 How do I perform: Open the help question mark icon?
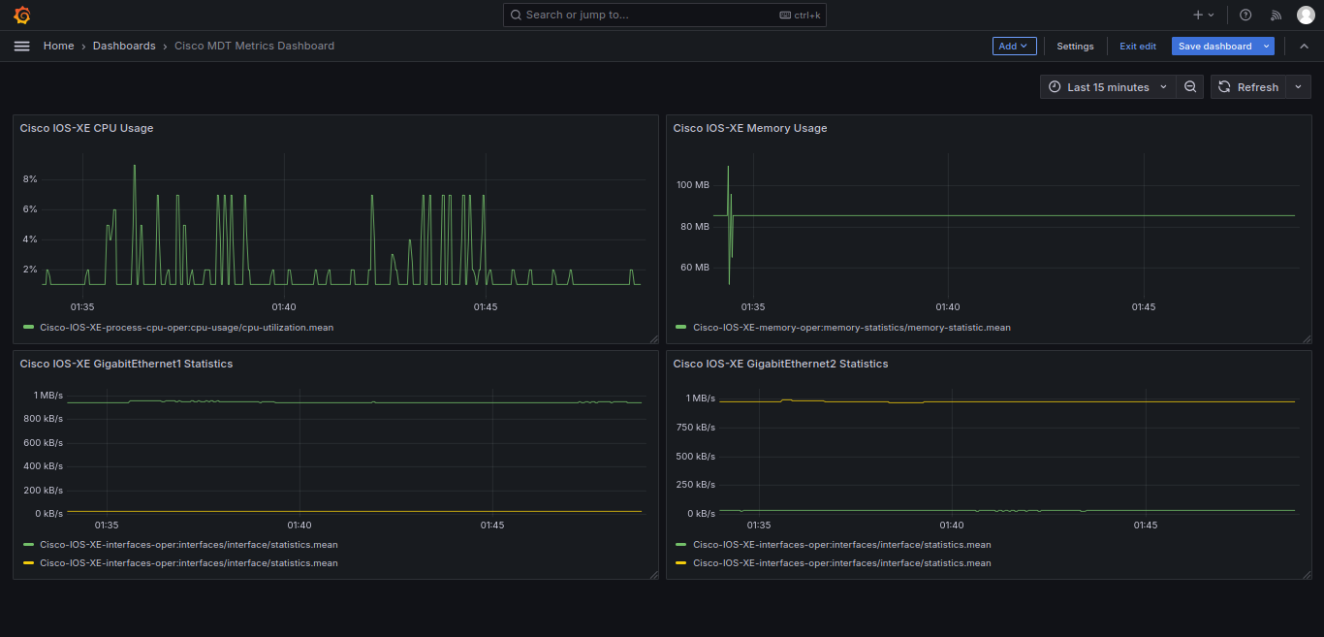pos(1245,15)
